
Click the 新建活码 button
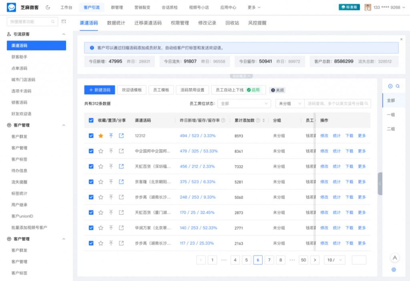coord(99,90)
